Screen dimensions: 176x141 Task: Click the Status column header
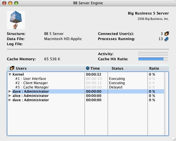[x=117, y=69]
